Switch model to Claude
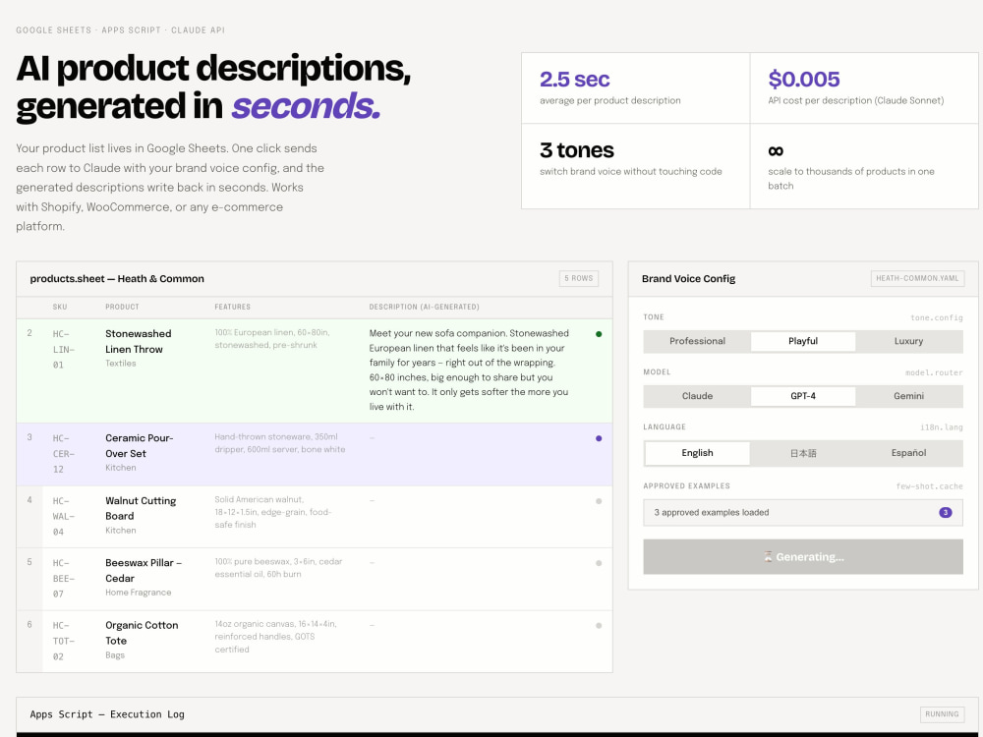Image resolution: width=983 pixels, height=737 pixels. [697, 396]
